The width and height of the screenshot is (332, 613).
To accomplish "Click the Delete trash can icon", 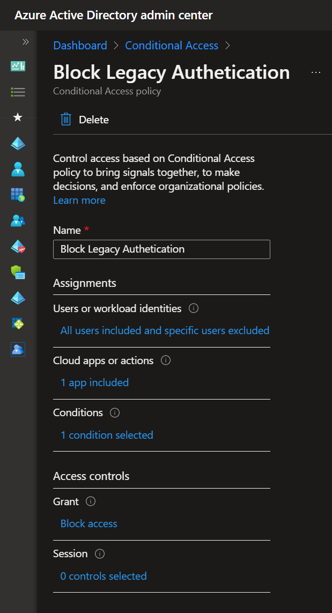I will [65, 119].
